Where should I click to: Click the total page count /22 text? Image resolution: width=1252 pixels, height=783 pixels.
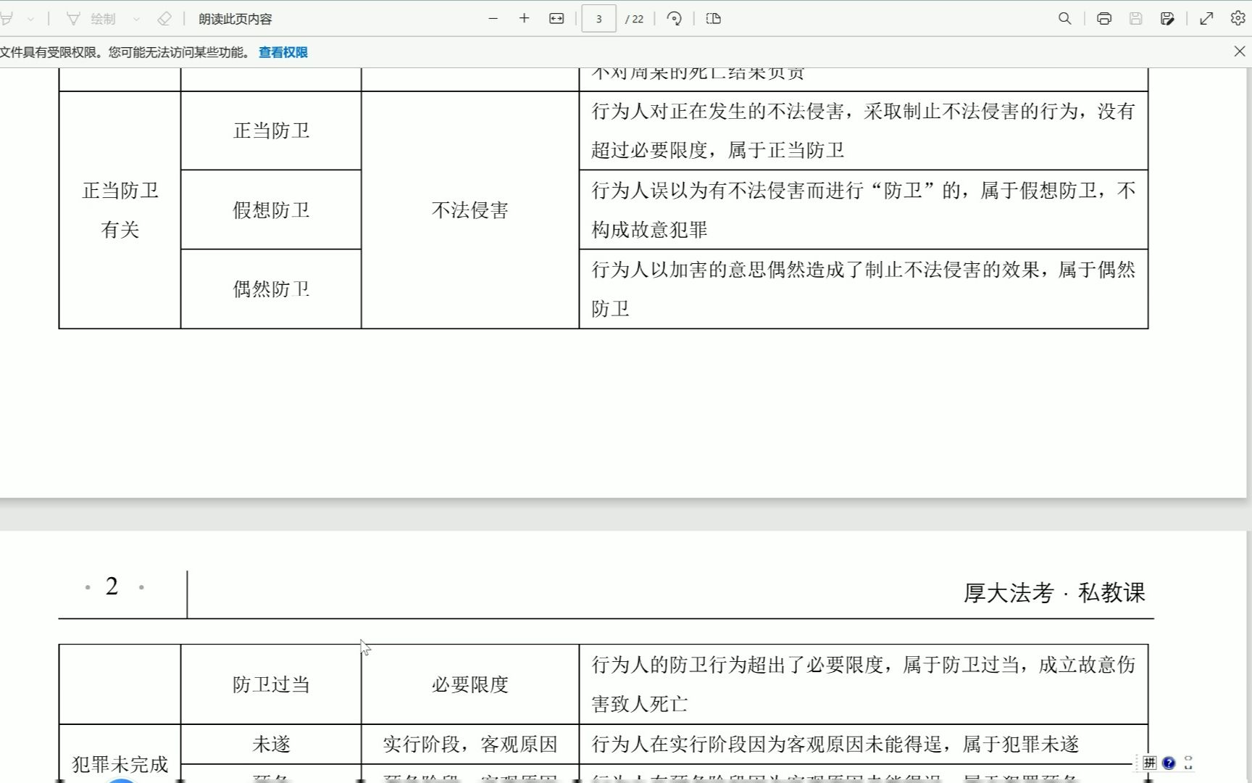pyautogui.click(x=634, y=19)
